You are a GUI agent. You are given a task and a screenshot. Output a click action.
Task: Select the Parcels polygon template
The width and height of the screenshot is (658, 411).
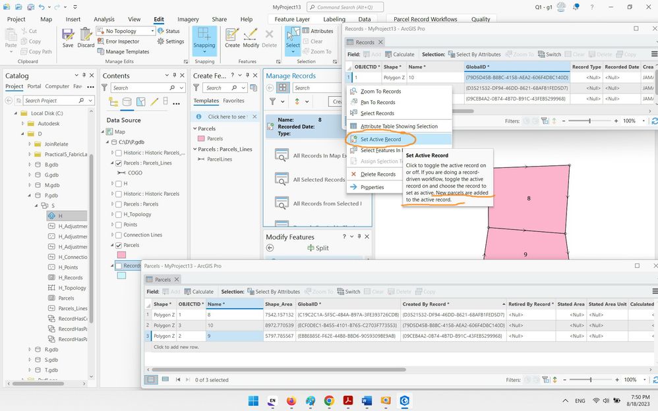[x=214, y=139]
